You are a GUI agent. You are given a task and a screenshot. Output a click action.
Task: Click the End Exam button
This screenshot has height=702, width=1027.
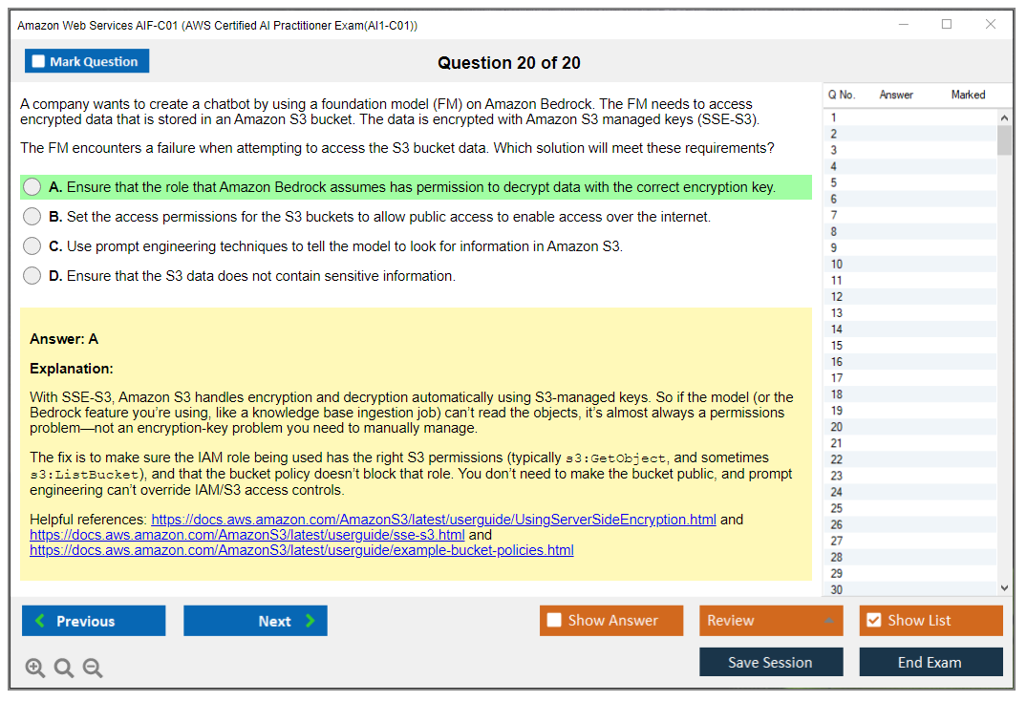(x=931, y=662)
